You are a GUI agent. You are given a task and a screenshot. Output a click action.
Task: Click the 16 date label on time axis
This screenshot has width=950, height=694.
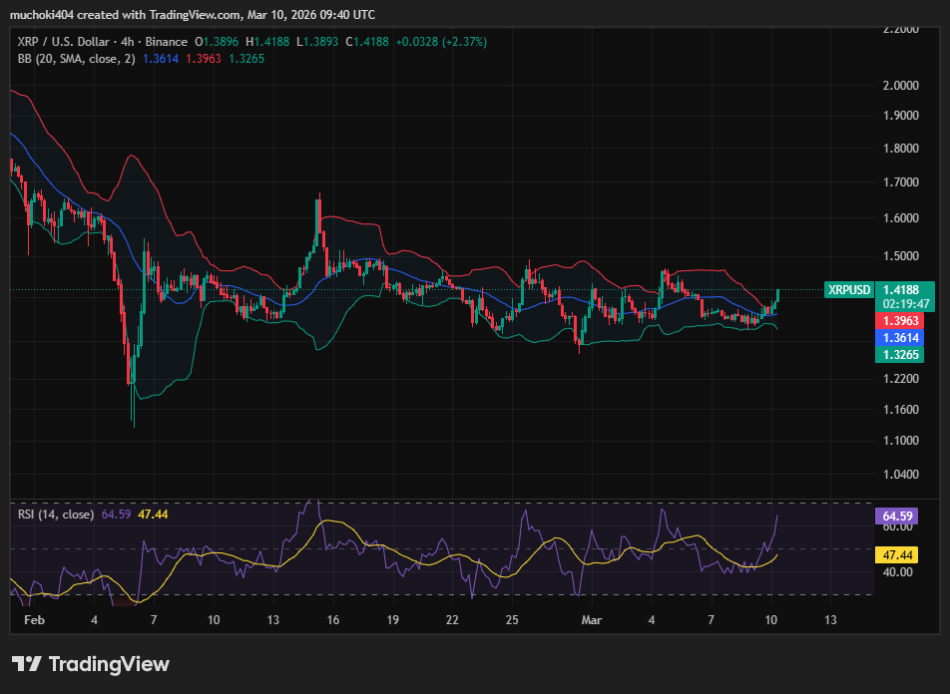(332, 619)
